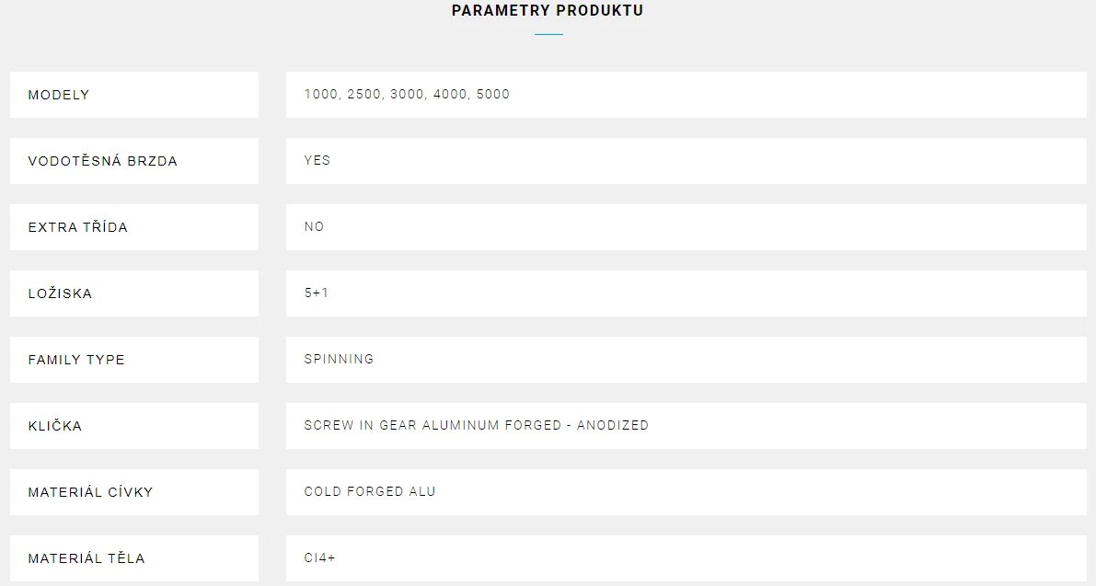
Task: Click the YES value for Vodotěsná brzda
Action: pos(317,160)
